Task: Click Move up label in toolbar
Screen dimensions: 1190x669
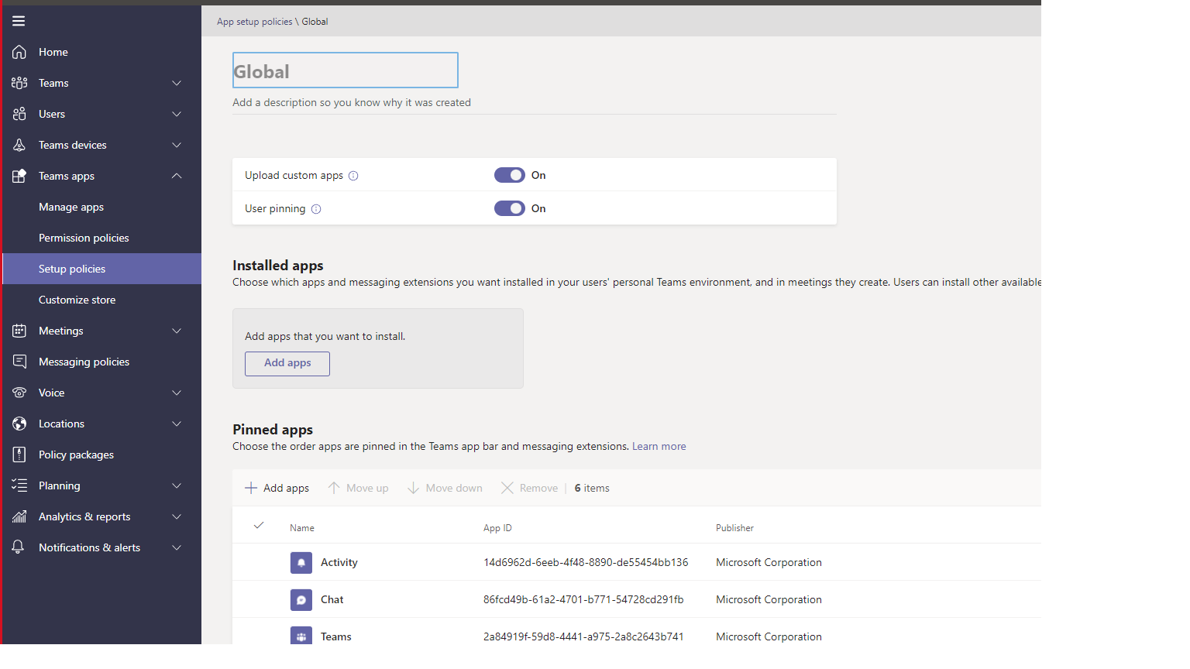Action: (x=367, y=488)
